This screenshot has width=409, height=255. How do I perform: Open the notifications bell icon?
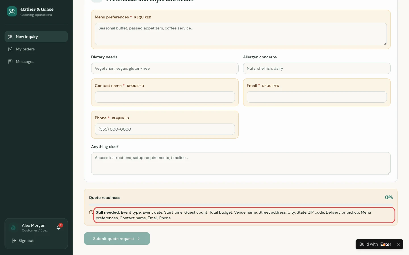59,228
